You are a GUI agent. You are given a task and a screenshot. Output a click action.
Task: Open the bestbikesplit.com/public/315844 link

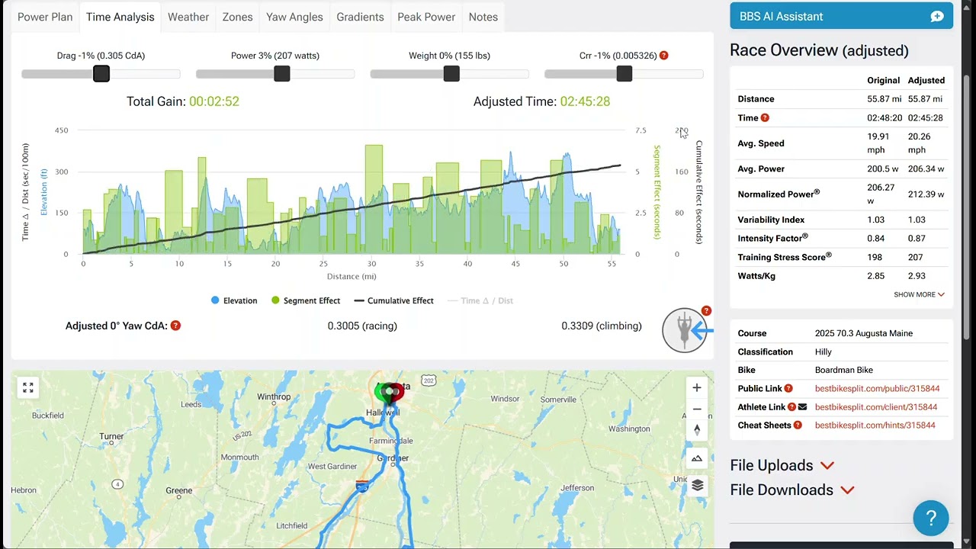877,389
